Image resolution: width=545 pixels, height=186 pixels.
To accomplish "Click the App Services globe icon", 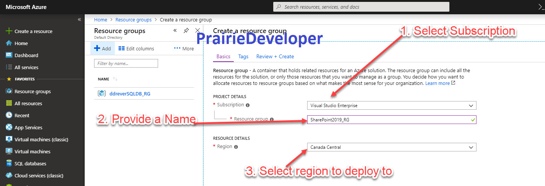I will [9, 127].
